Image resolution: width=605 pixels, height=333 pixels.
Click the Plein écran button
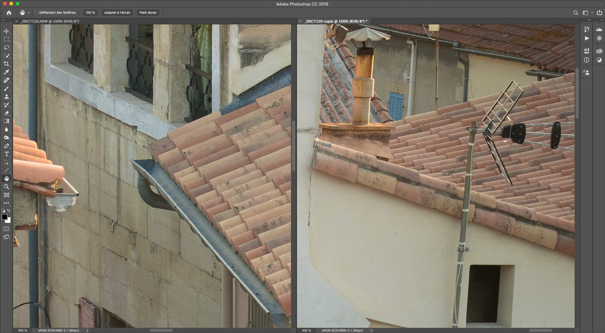pyautogui.click(x=148, y=13)
